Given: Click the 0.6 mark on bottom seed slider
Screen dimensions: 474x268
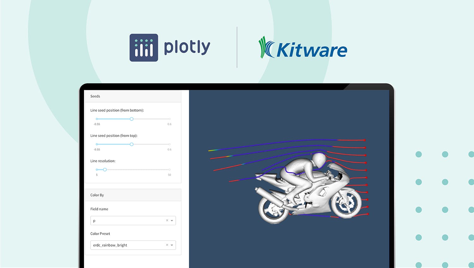Looking at the screenshot, I should [169, 124].
